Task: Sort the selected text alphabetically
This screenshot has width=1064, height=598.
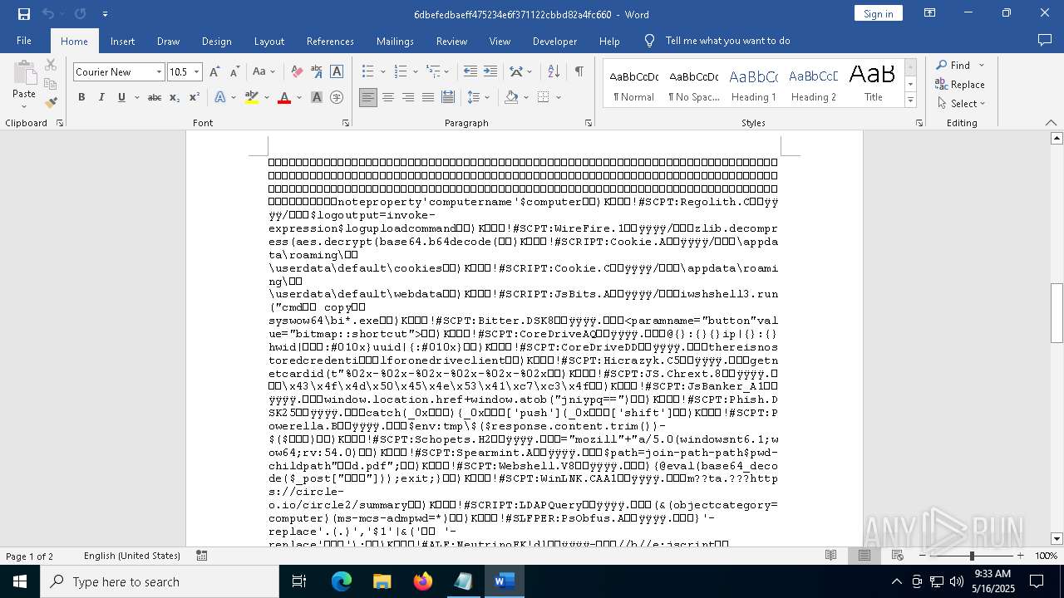Action: pyautogui.click(x=554, y=72)
